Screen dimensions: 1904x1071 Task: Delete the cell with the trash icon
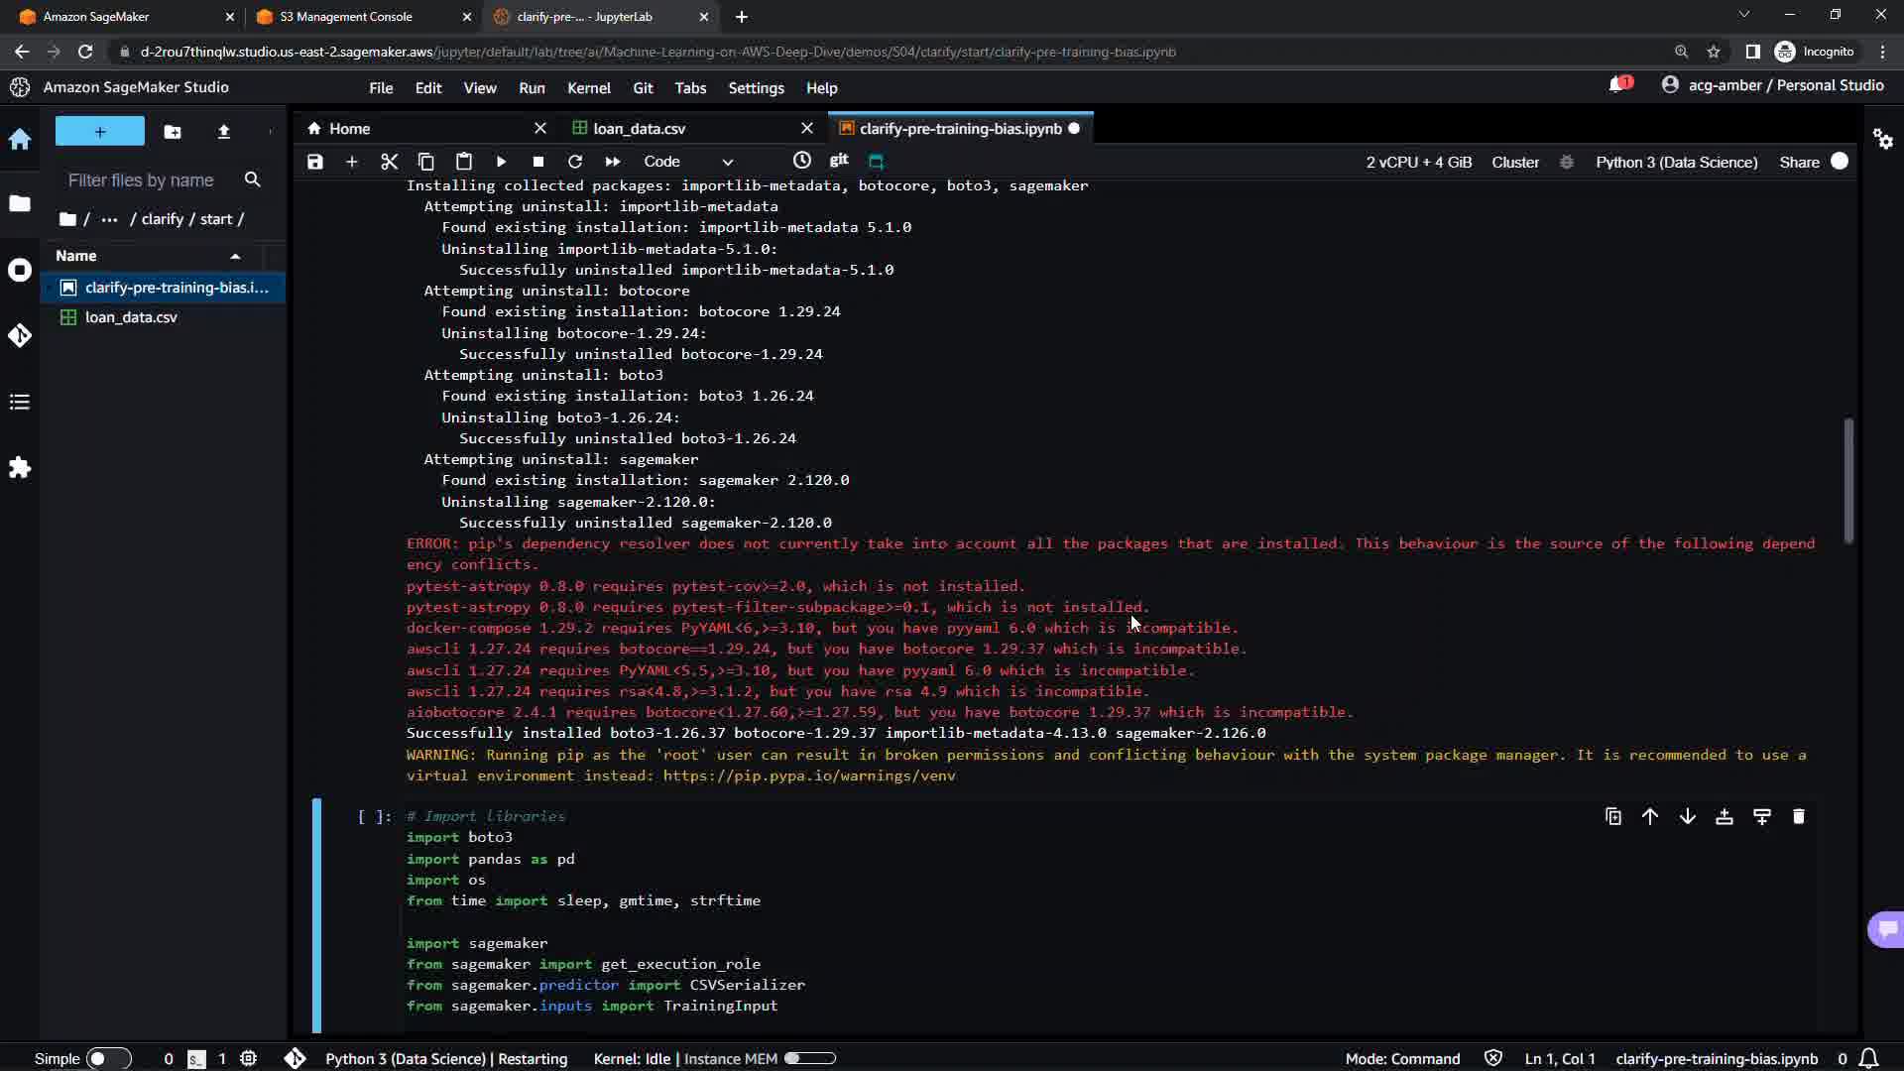pyautogui.click(x=1798, y=816)
